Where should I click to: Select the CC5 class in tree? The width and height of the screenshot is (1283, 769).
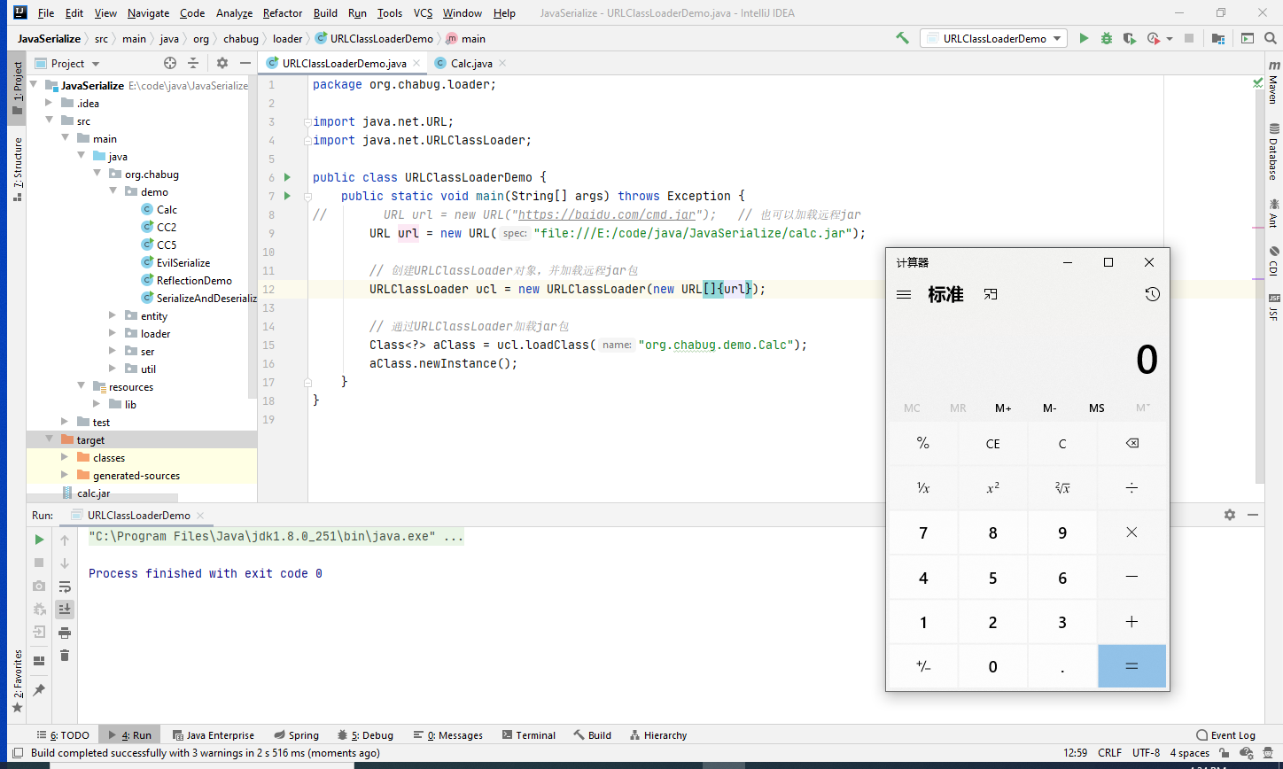pyautogui.click(x=167, y=245)
